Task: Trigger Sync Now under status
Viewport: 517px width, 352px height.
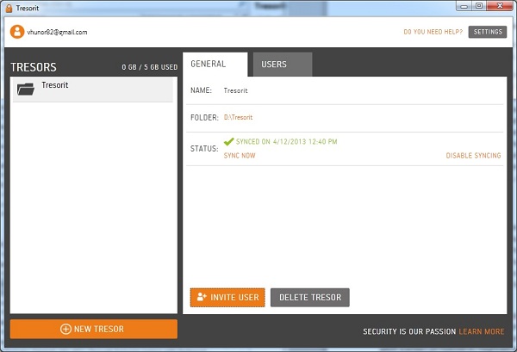Action: click(x=239, y=156)
